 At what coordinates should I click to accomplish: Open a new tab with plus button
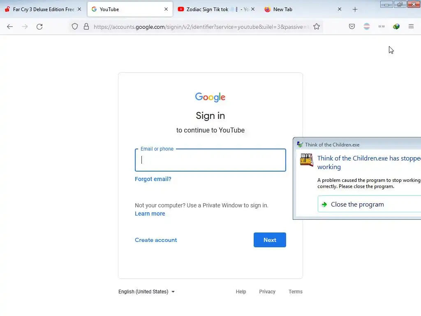click(x=355, y=9)
